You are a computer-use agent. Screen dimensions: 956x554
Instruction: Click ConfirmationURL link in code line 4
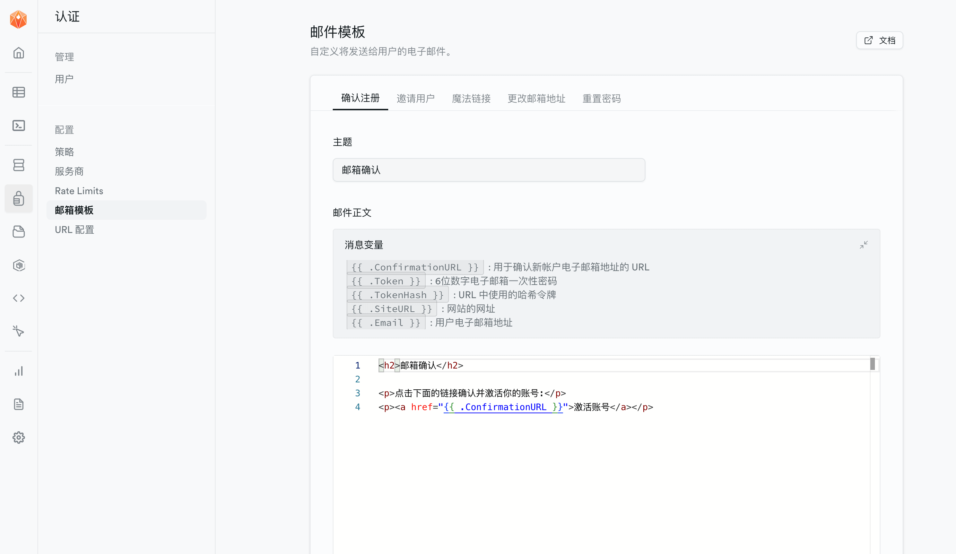click(503, 407)
